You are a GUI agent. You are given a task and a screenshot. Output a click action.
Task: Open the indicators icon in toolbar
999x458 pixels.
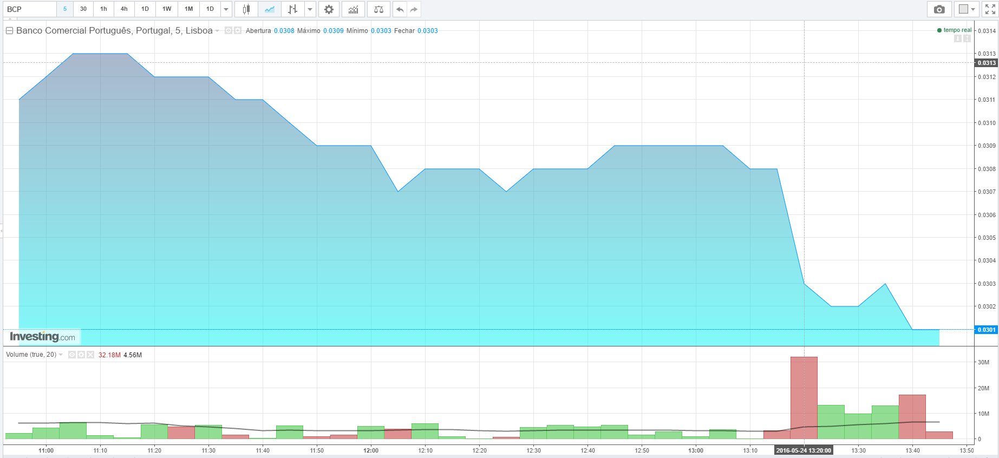(353, 9)
